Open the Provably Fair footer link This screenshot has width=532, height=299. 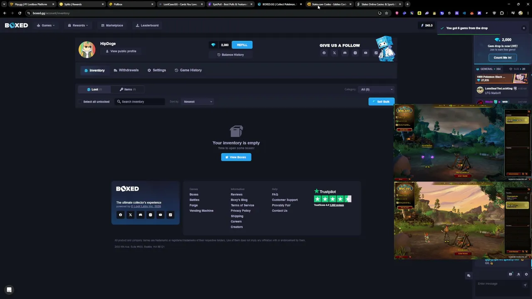[281, 205]
